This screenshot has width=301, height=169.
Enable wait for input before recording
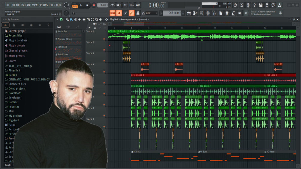[119, 5]
